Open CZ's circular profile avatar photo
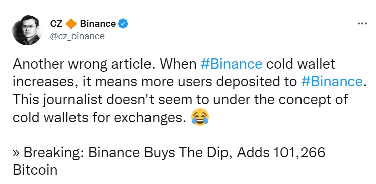The width and height of the screenshot is (376, 184). click(27, 30)
